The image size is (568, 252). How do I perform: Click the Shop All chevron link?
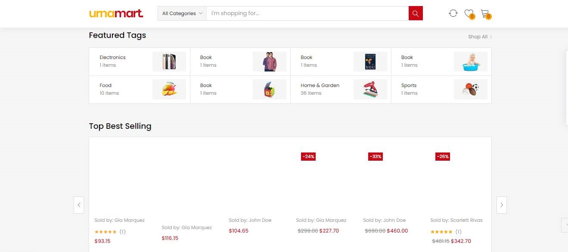tap(480, 37)
